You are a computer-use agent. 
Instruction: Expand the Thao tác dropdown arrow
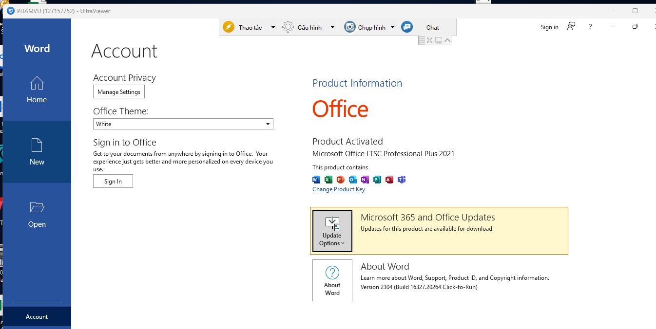pos(273,27)
